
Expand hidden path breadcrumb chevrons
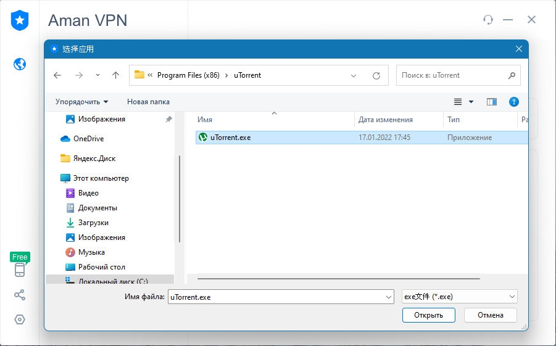pos(150,75)
